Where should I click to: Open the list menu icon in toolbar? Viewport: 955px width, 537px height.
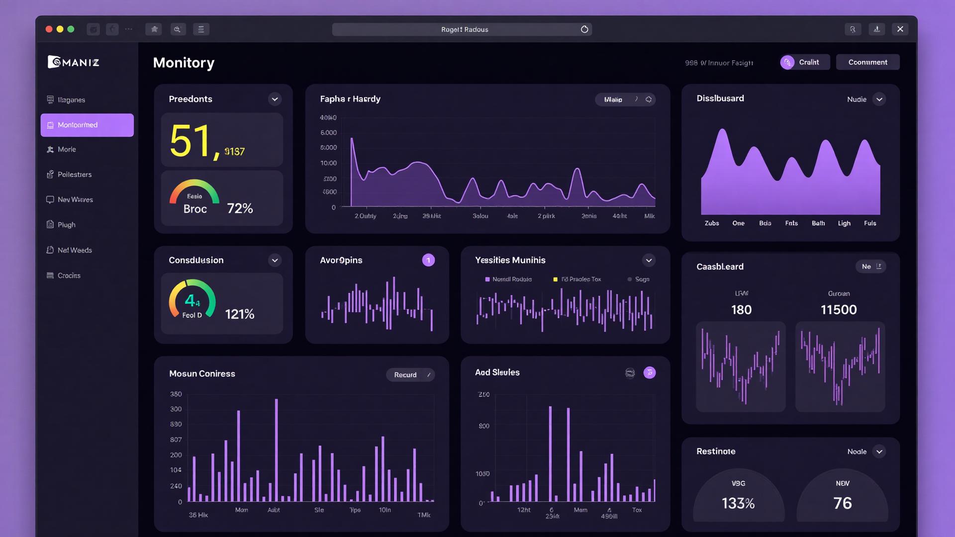click(x=201, y=29)
